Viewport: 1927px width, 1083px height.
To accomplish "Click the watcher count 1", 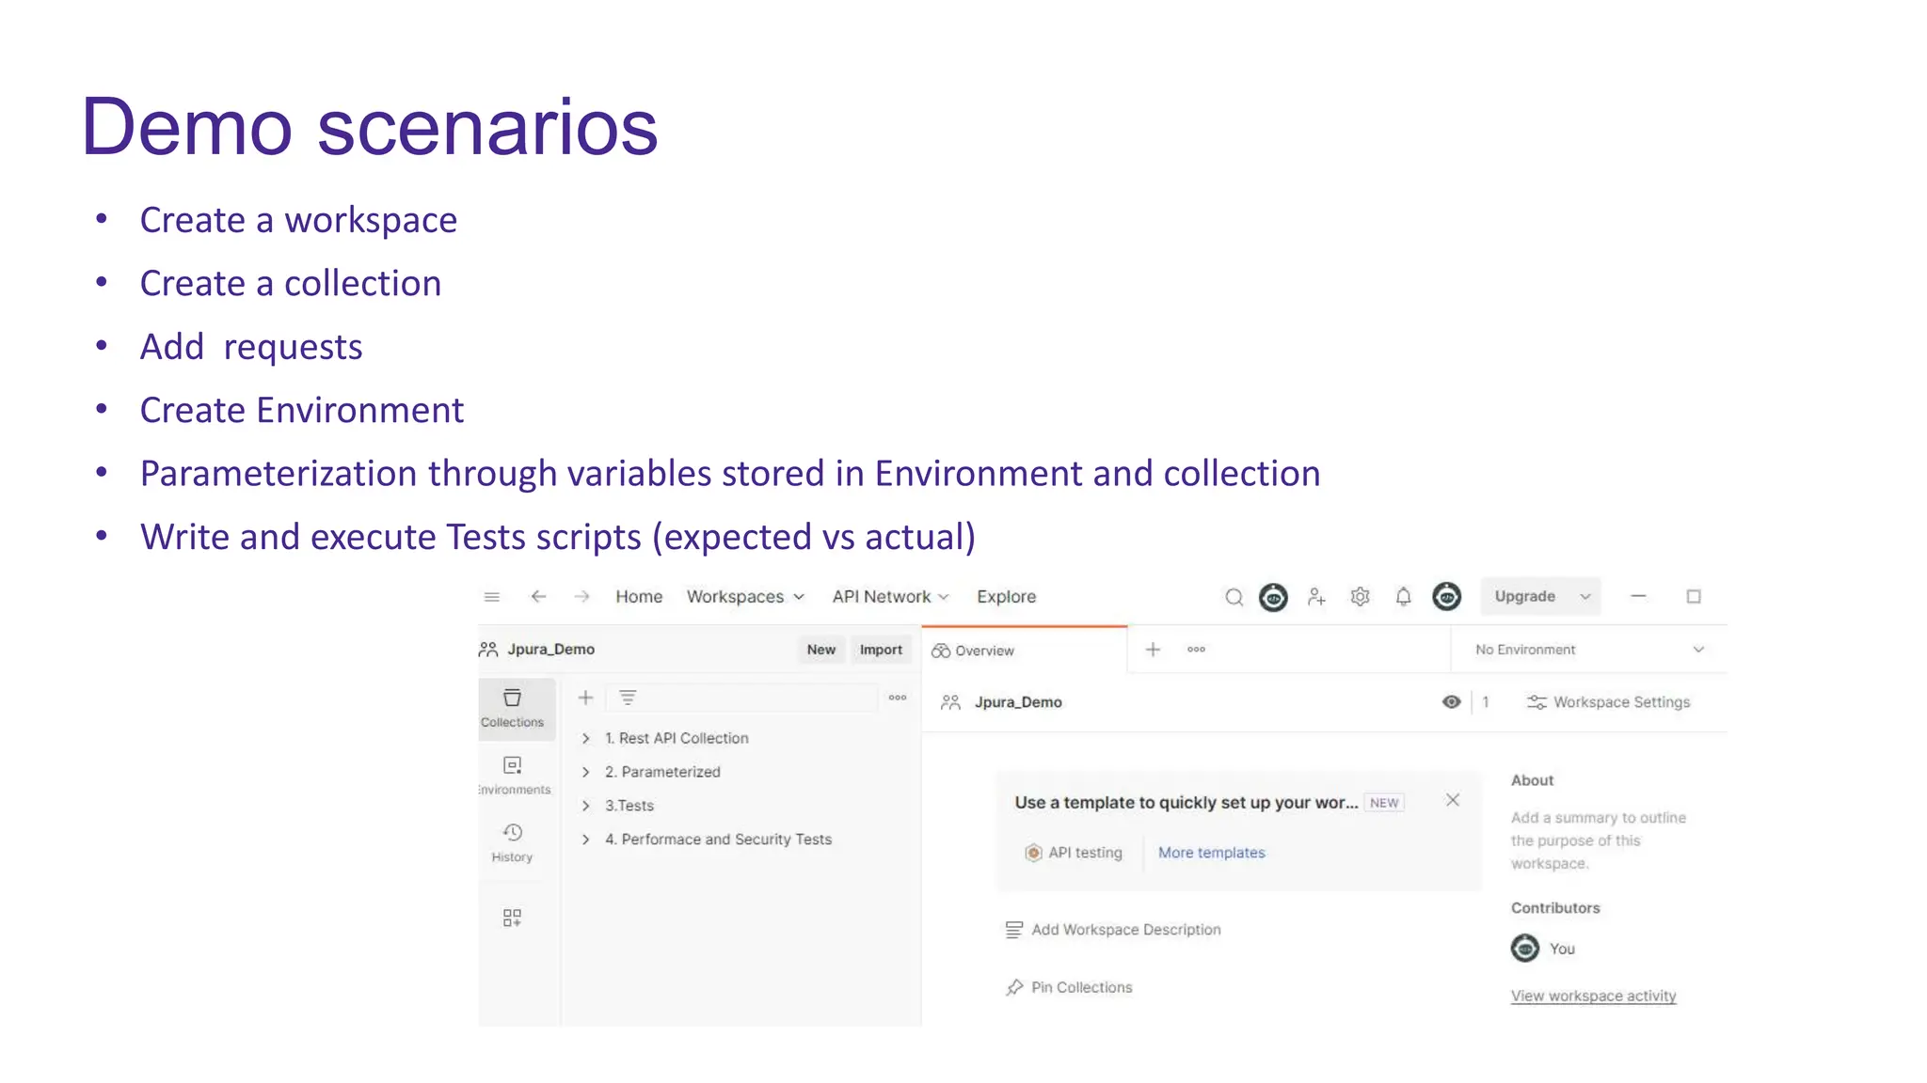I will (1486, 702).
